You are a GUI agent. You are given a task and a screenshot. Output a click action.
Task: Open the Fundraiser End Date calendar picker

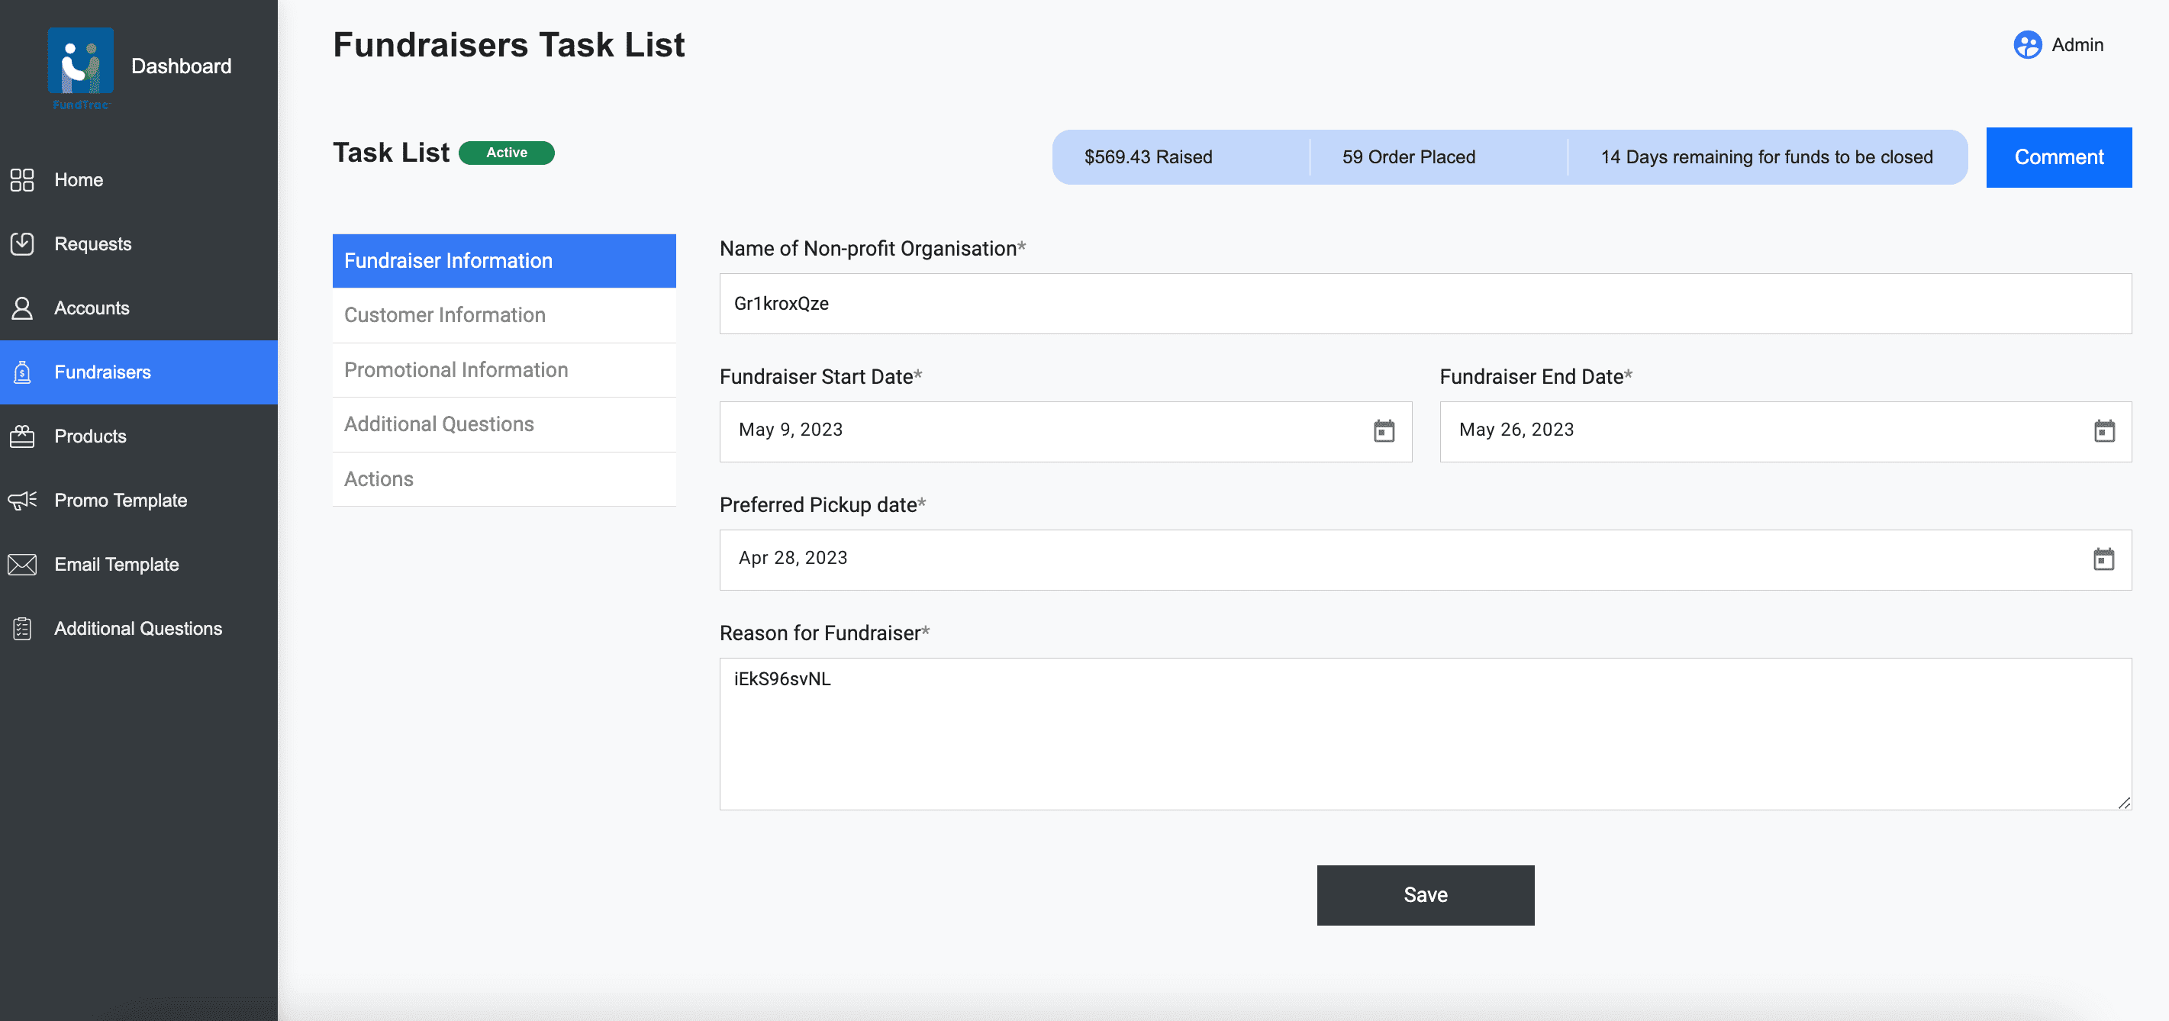tap(2103, 431)
